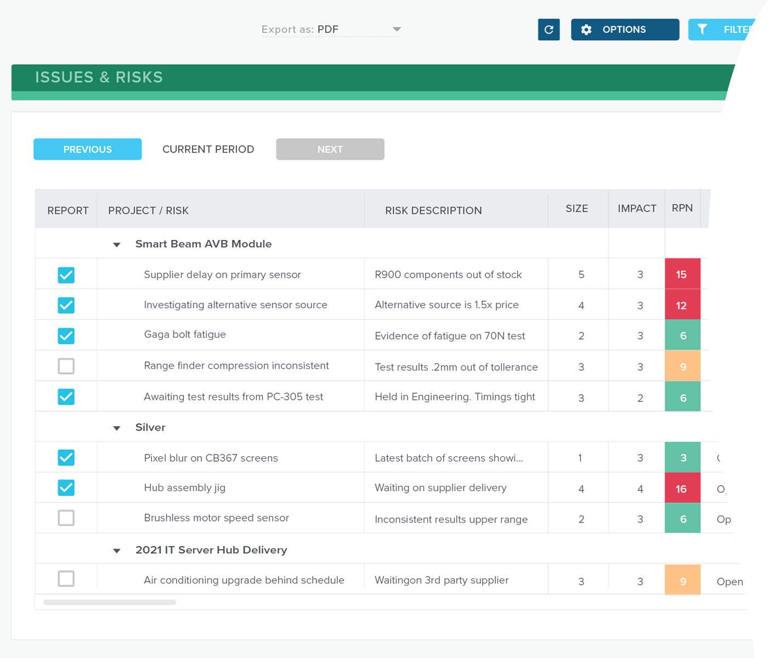
Task: Uncheck the Hub assembly jig row
Action: click(x=66, y=488)
